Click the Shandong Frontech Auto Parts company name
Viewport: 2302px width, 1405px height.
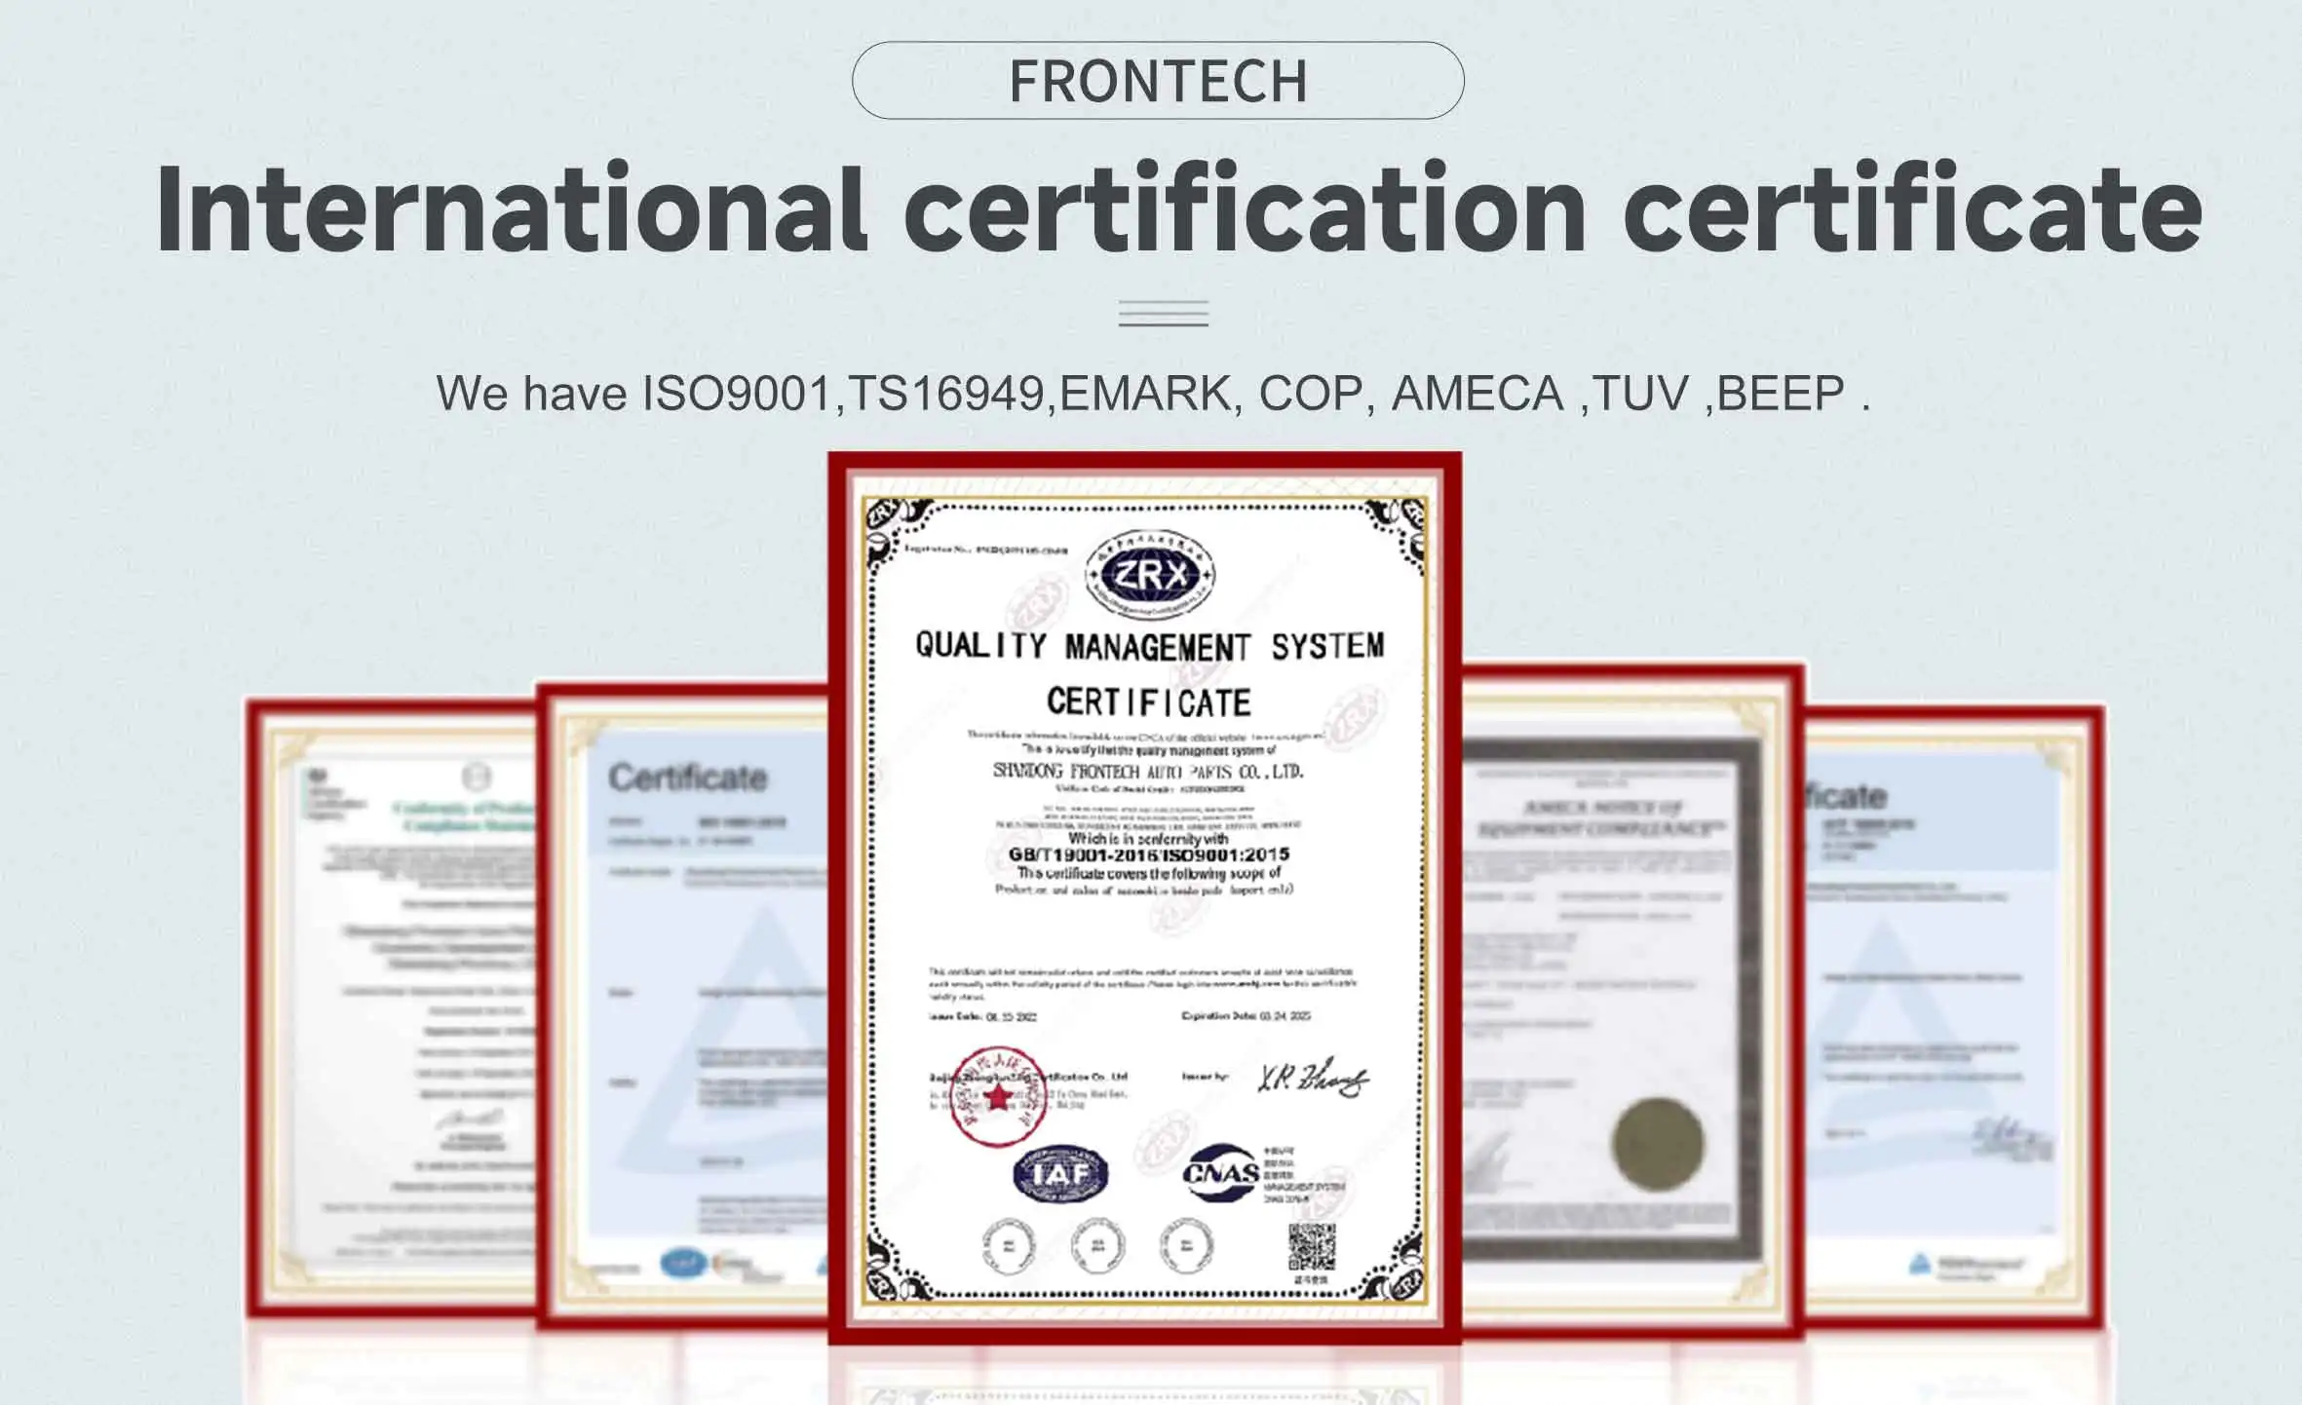(1147, 771)
